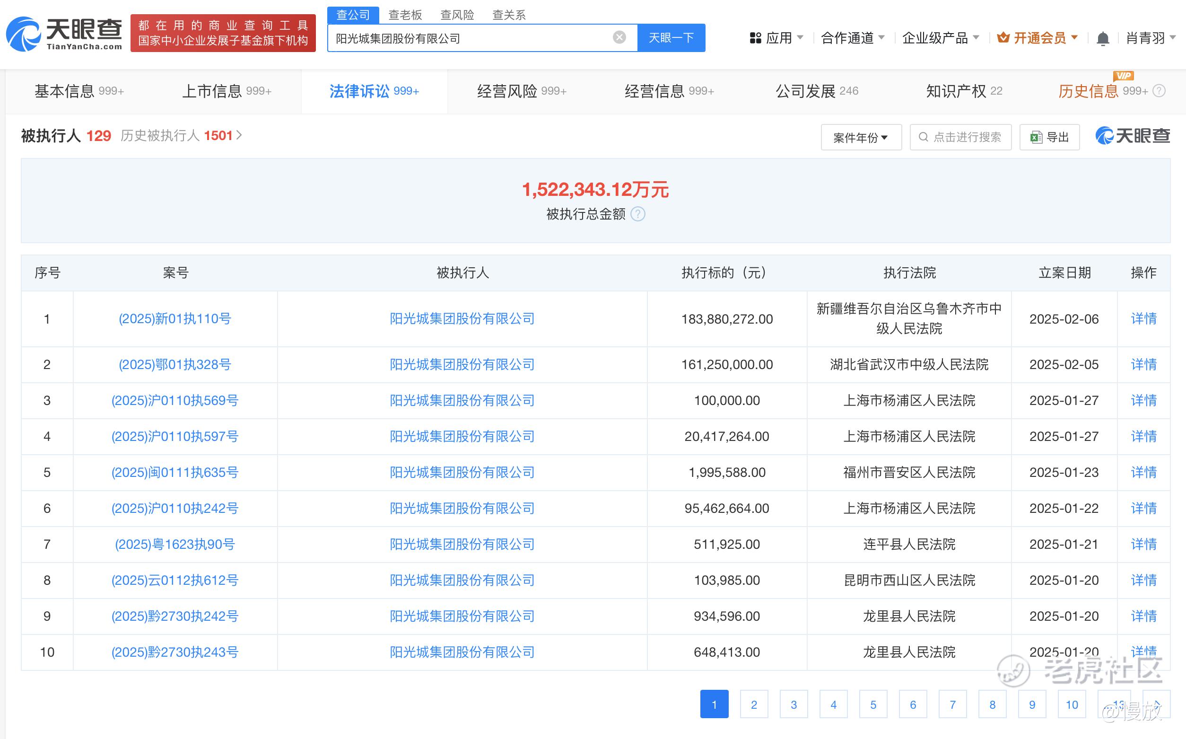This screenshot has height=739, width=1186.
Task: Open the 开通会员 membership dropdown
Action: click(1037, 38)
